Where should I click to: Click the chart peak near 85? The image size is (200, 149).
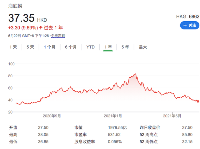(x=136, y=74)
